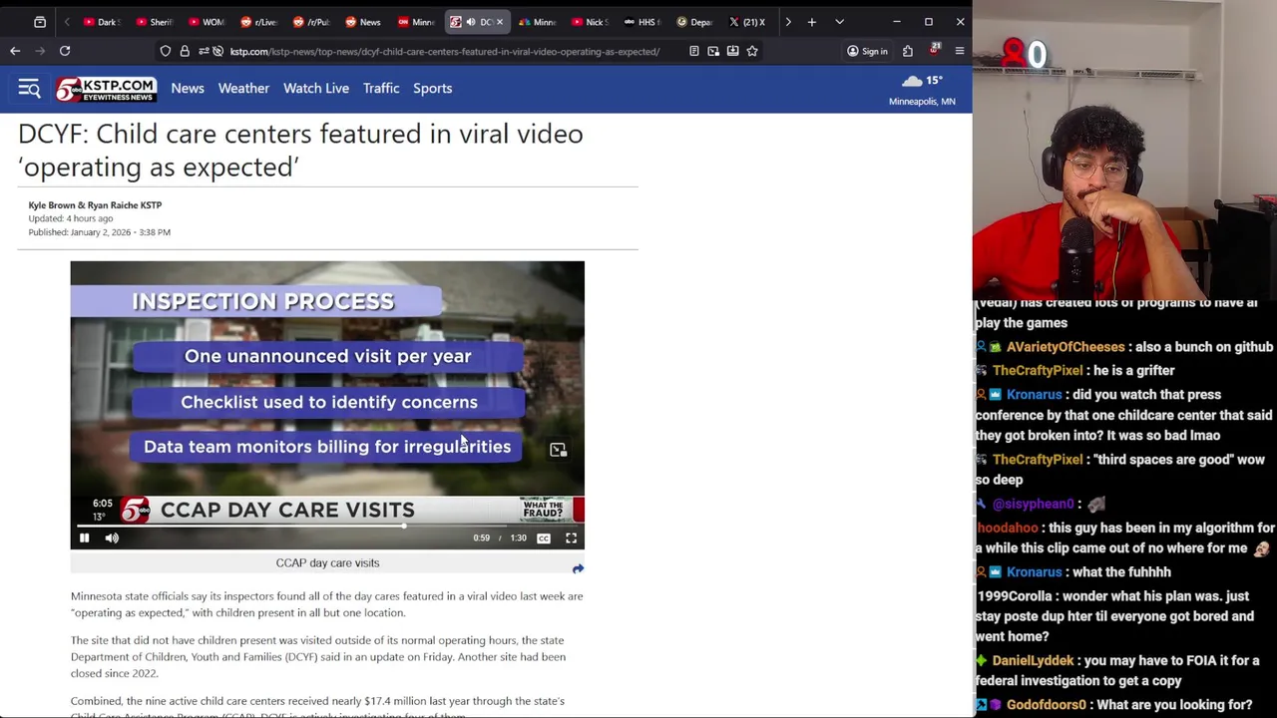1277x718 pixels.
Task: Click the padlock site security icon
Action: (185, 51)
